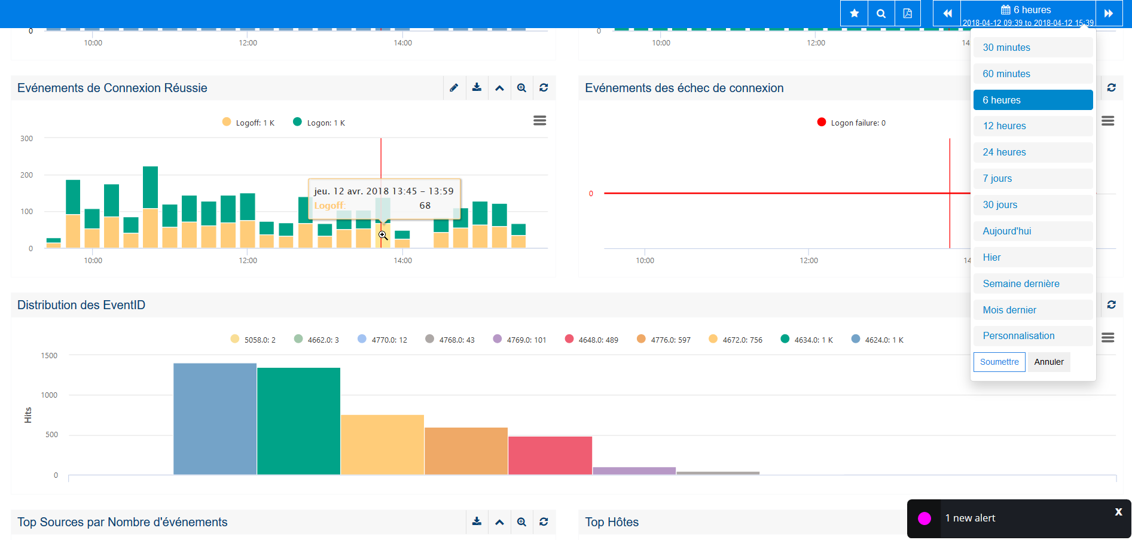This screenshot has width=1132, height=540.
Task: Refresh the Distribution des EventID panel
Action: pyautogui.click(x=1112, y=304)
